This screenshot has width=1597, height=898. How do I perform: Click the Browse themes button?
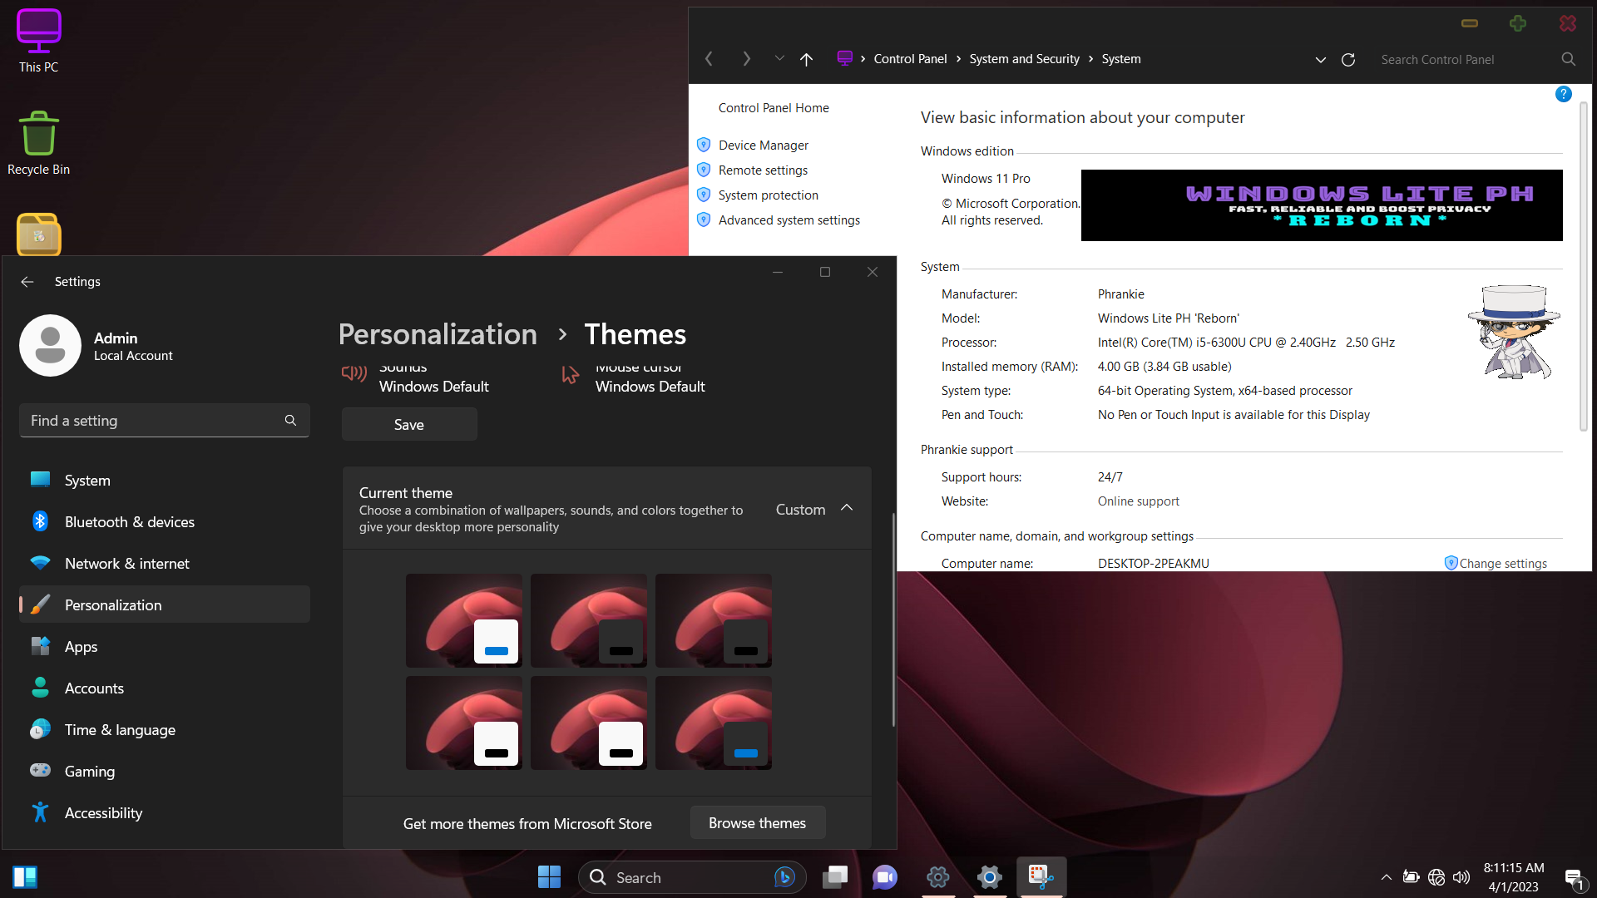click(x=758, y=823)
